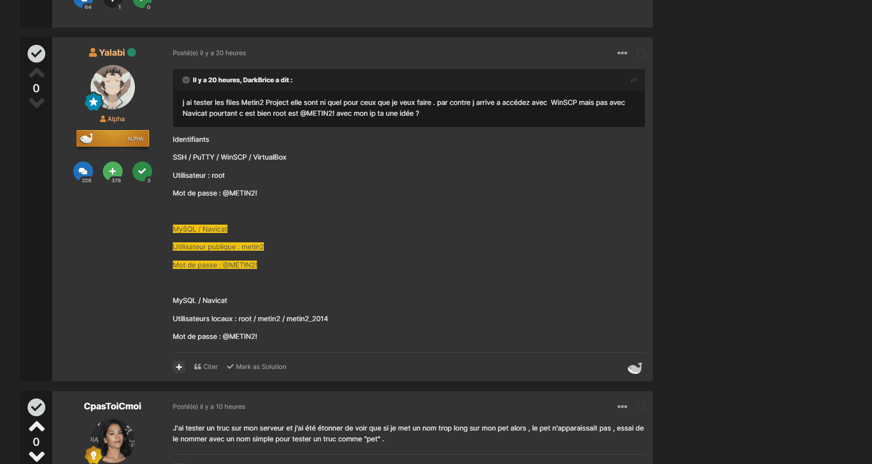Open Yalabi's green solutions check badge
872x464 pixels.
point(142,171)
